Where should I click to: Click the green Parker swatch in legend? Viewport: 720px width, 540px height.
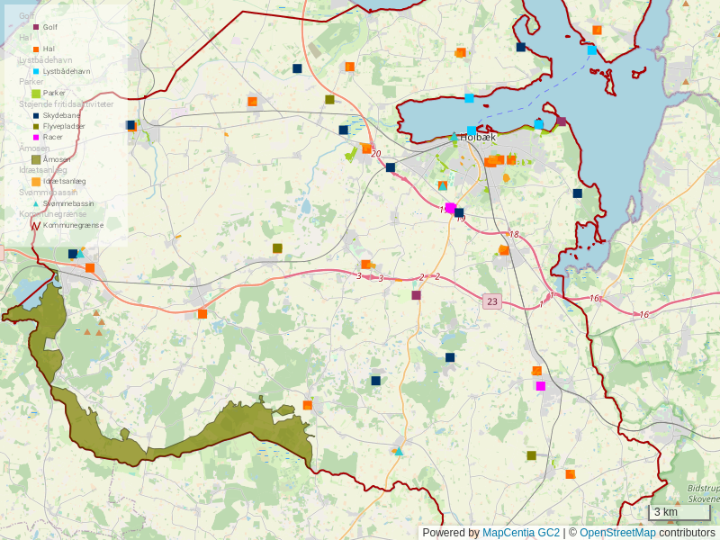click(x=36, y=93)
